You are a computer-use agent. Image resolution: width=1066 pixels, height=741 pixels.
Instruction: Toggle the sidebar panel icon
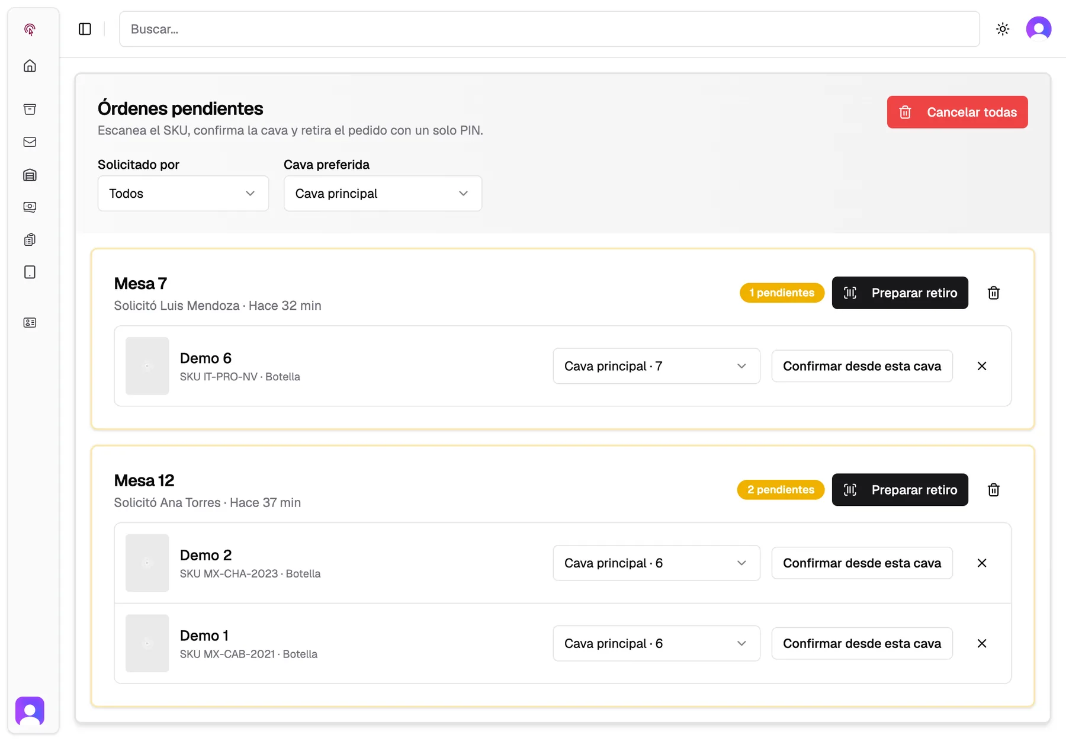click(85, 29)
